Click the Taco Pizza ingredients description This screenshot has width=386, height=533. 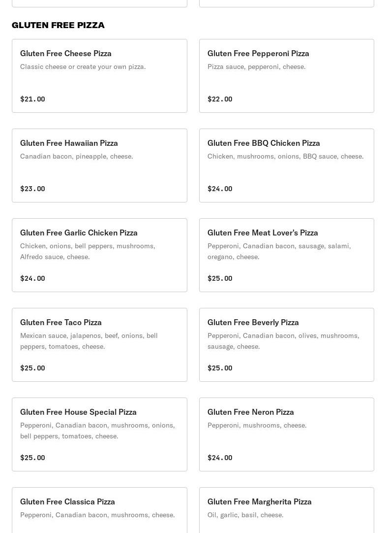click(x=89, y=341)
